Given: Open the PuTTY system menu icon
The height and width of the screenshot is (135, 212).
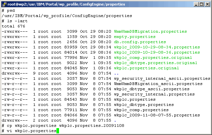Looking at the screenshot, I should (x=4, y=4).
